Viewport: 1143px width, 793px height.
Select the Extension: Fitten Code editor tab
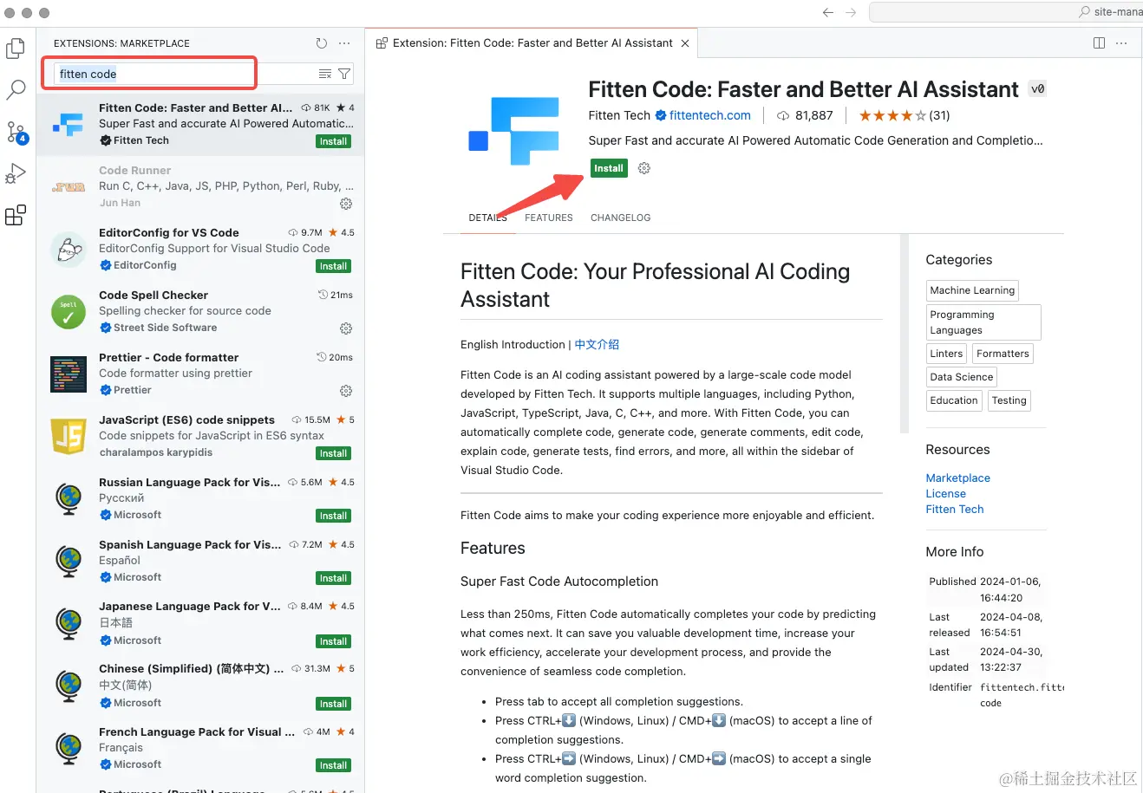pyautogui.click(x=532, y=43)
